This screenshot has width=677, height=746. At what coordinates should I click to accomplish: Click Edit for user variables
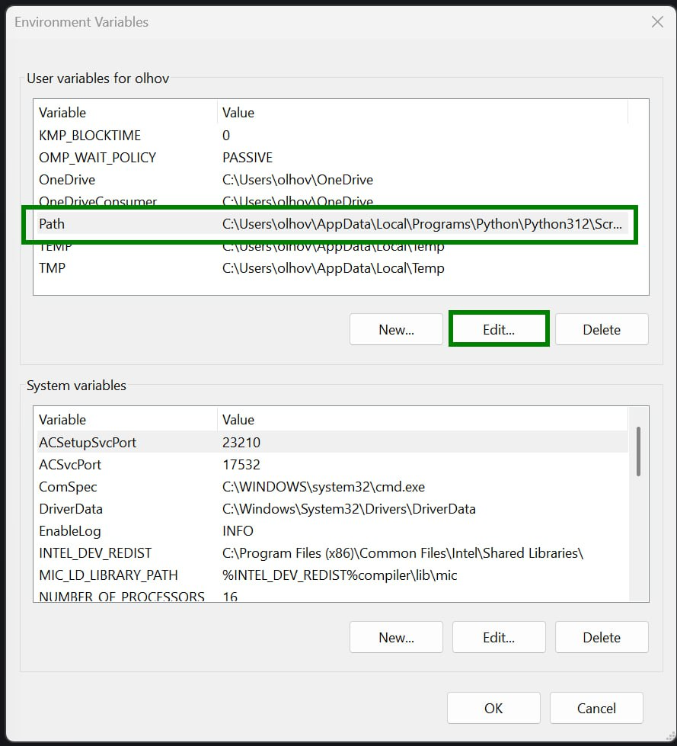499,329
